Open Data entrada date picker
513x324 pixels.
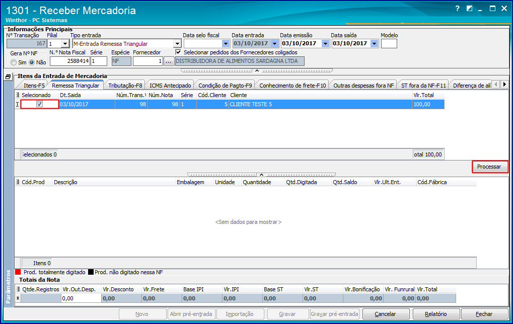pyautogui.click(x=274, y=43)
